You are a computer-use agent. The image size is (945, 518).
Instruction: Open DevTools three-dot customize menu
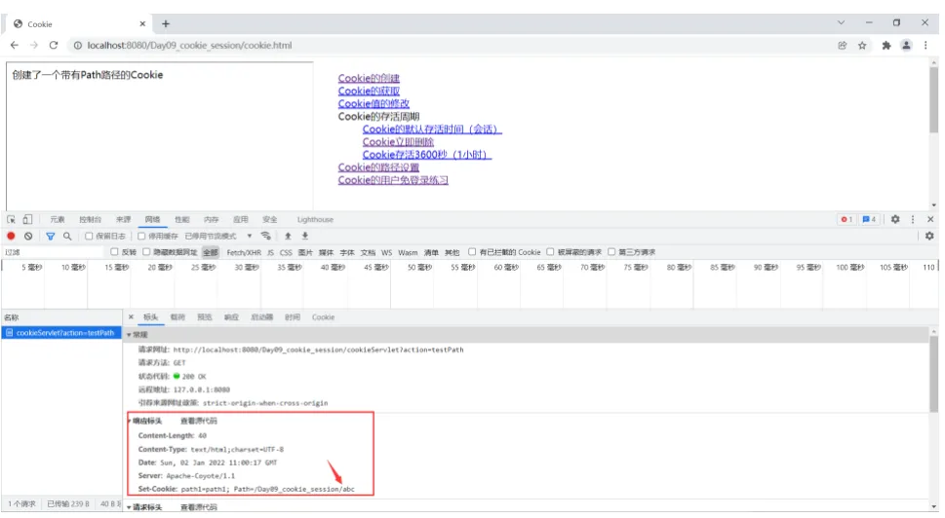click(x=913, y=220)
